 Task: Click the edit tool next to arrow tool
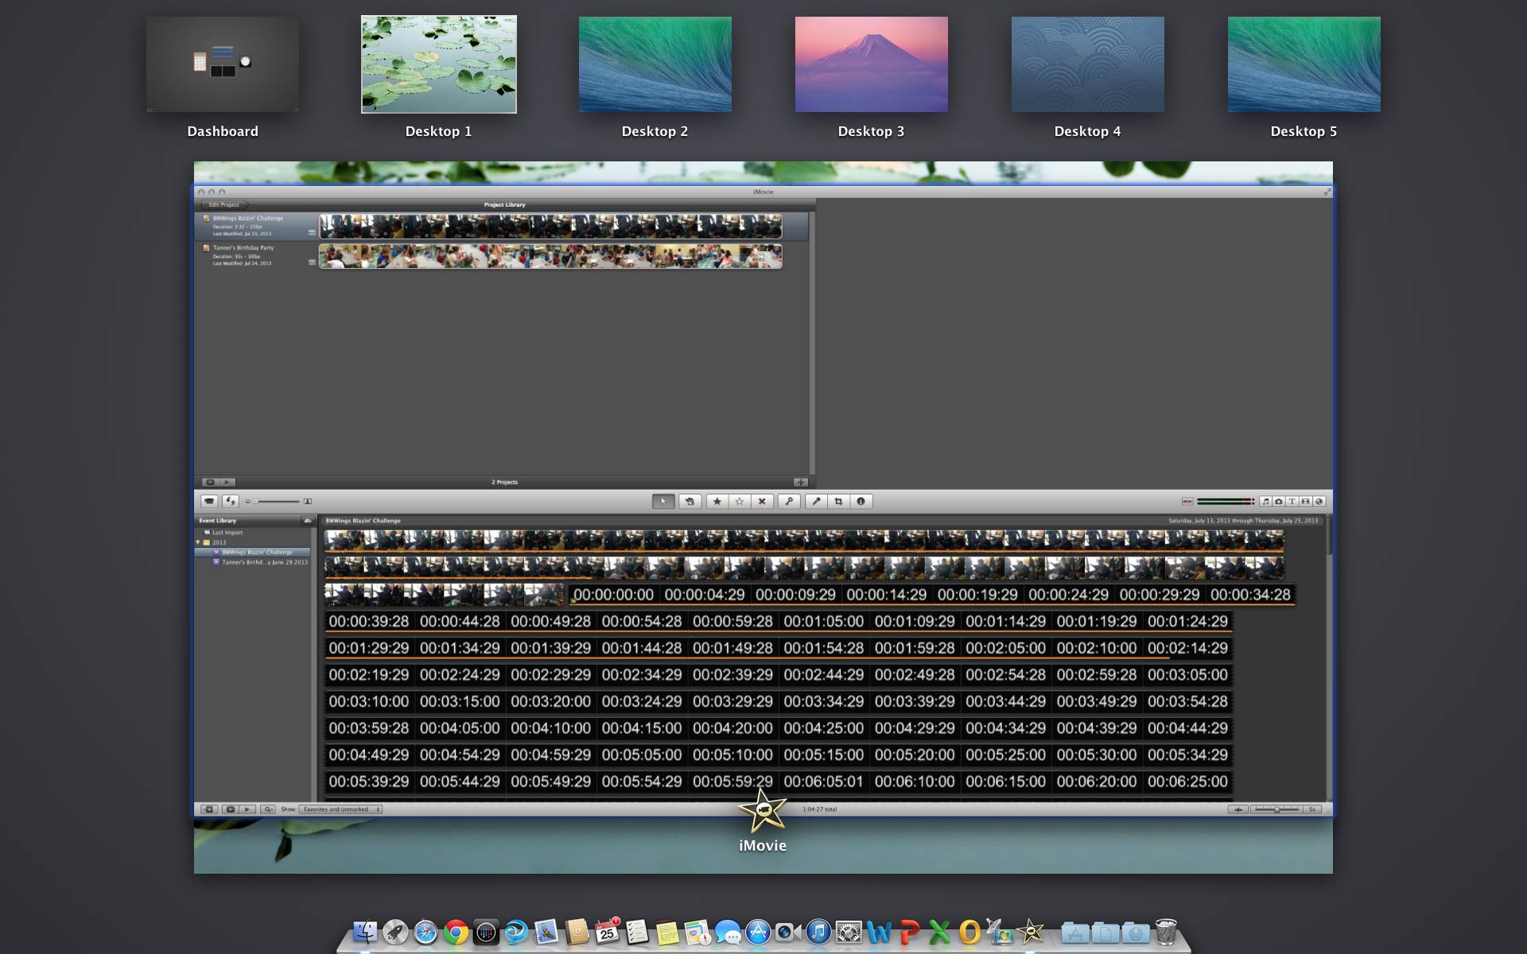coord(690,502)
